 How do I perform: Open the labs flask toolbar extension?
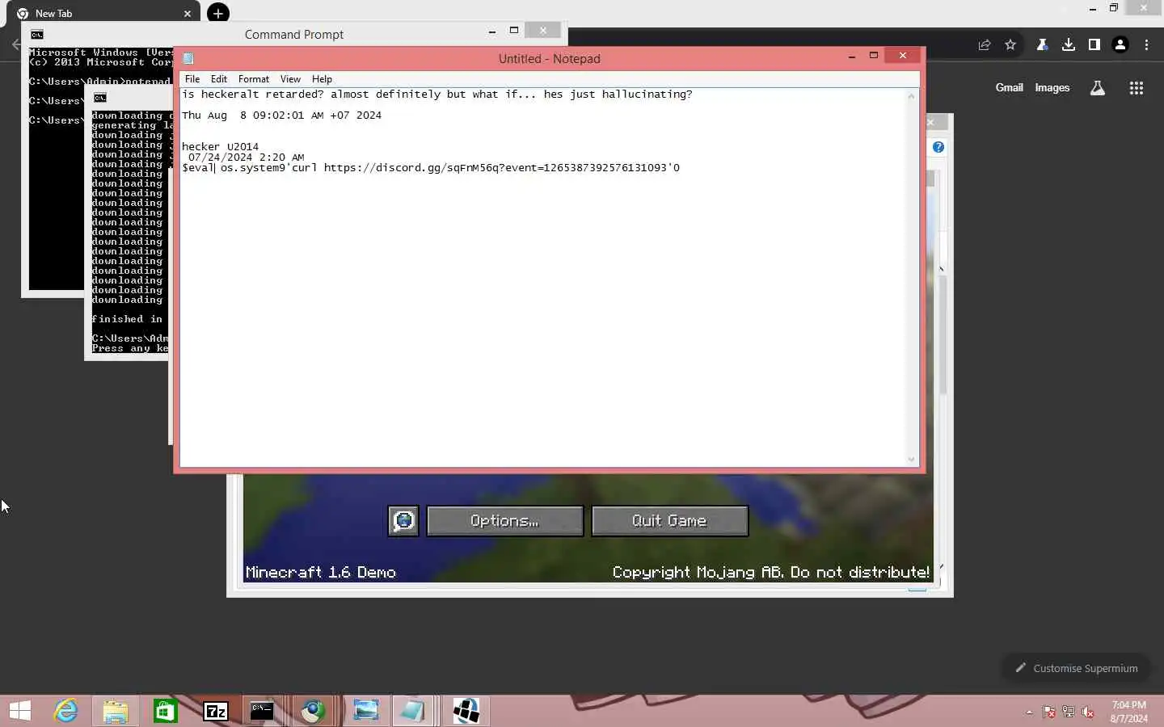pos(1043,45)
